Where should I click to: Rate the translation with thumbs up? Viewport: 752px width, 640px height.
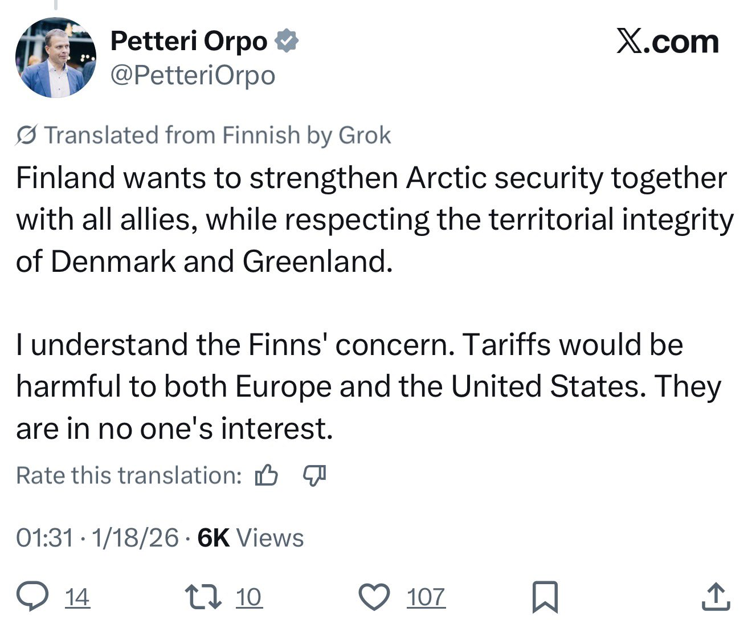267,475
